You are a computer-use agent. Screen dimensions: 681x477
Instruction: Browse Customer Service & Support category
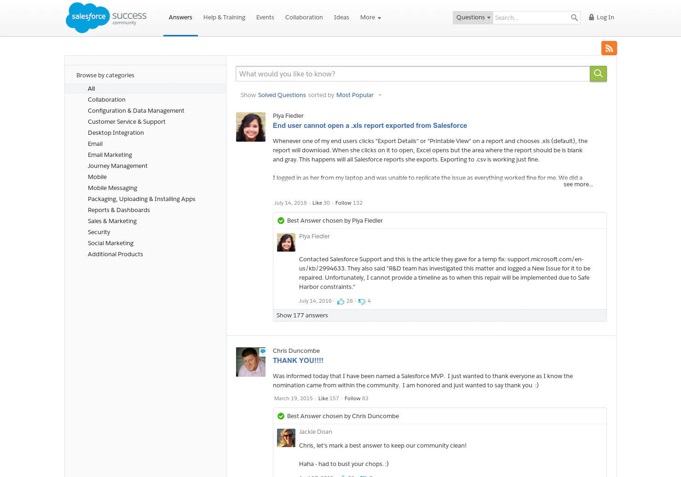point(127,122)
